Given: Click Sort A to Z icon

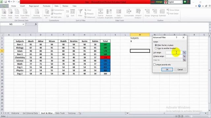Looking at the screenshot, I should pos(68,11).
